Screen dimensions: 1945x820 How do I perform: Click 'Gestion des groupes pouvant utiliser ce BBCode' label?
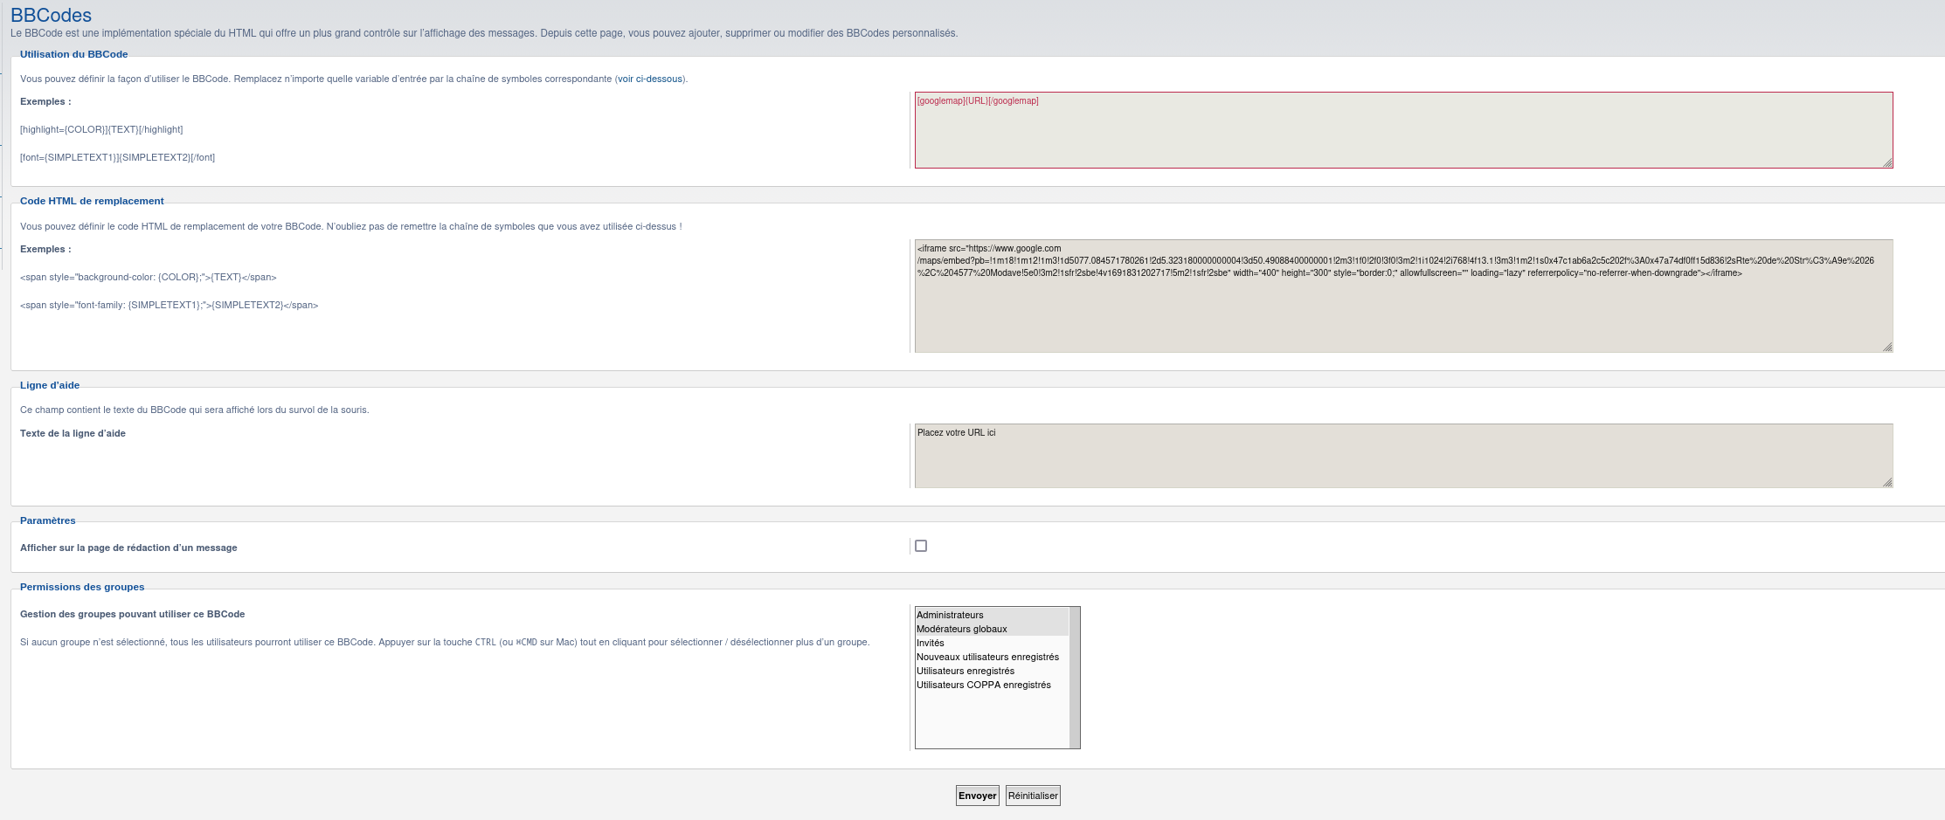(132, 614)
